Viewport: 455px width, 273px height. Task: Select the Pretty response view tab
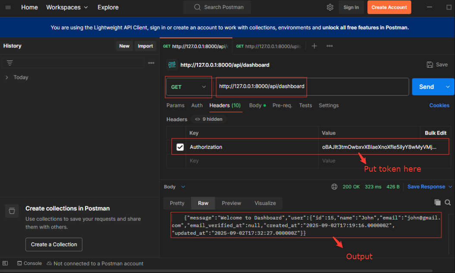point(177,203)
